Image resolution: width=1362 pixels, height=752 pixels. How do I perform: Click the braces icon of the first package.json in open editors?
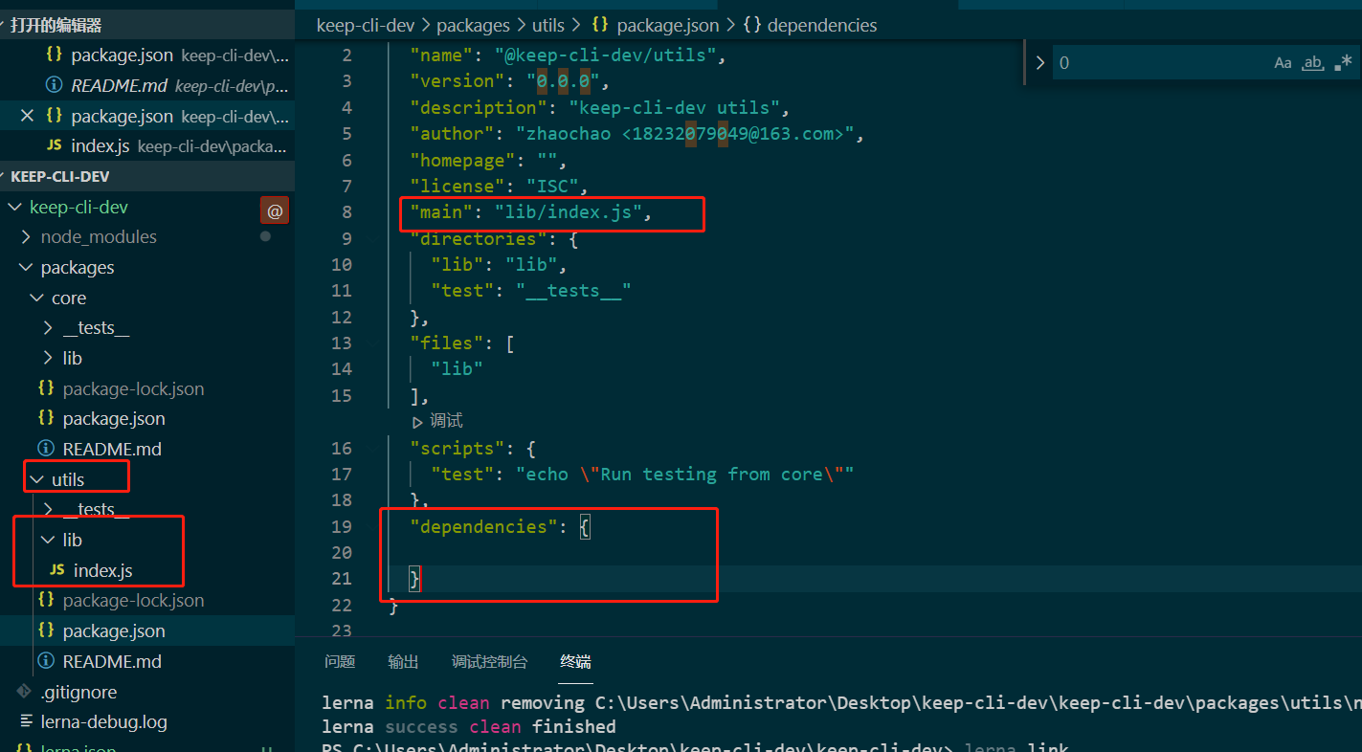click(55, 55)
